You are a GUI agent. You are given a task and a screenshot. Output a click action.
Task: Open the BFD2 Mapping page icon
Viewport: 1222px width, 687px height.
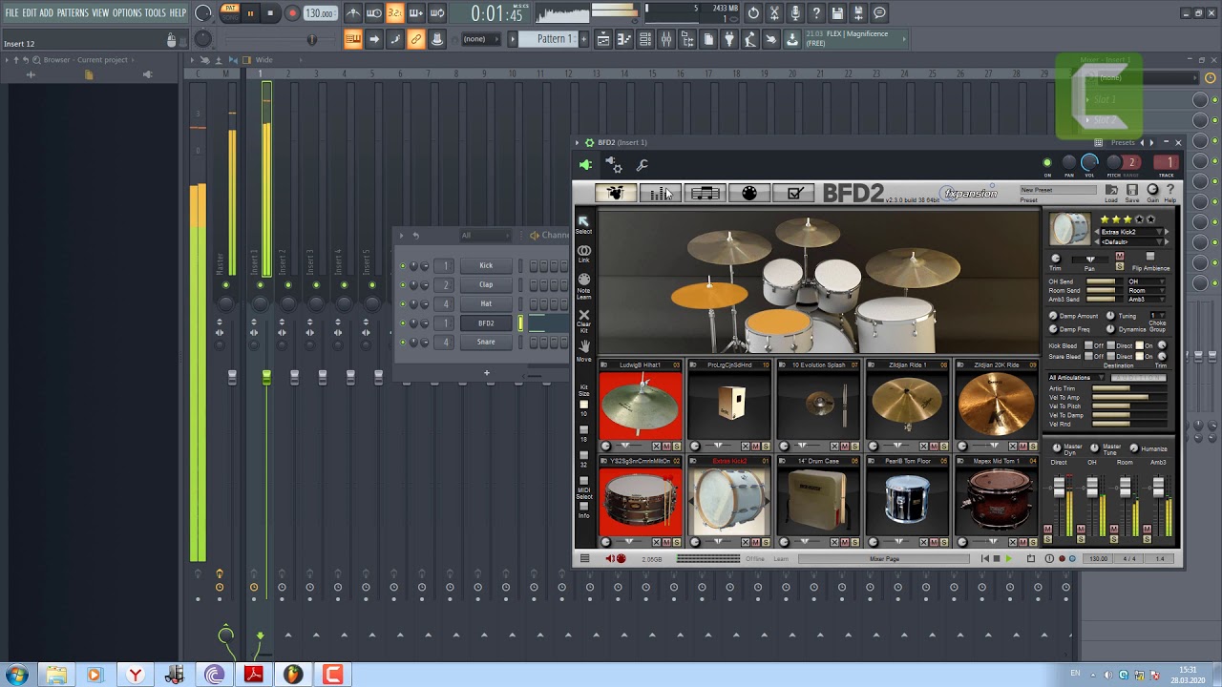pyautogui.click(x=749, y=193)
